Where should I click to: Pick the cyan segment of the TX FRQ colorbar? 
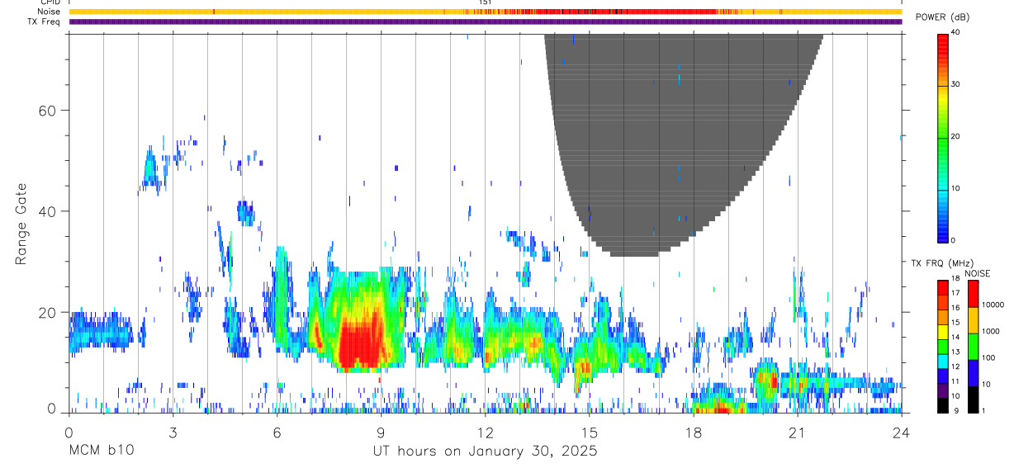[943, 360]
